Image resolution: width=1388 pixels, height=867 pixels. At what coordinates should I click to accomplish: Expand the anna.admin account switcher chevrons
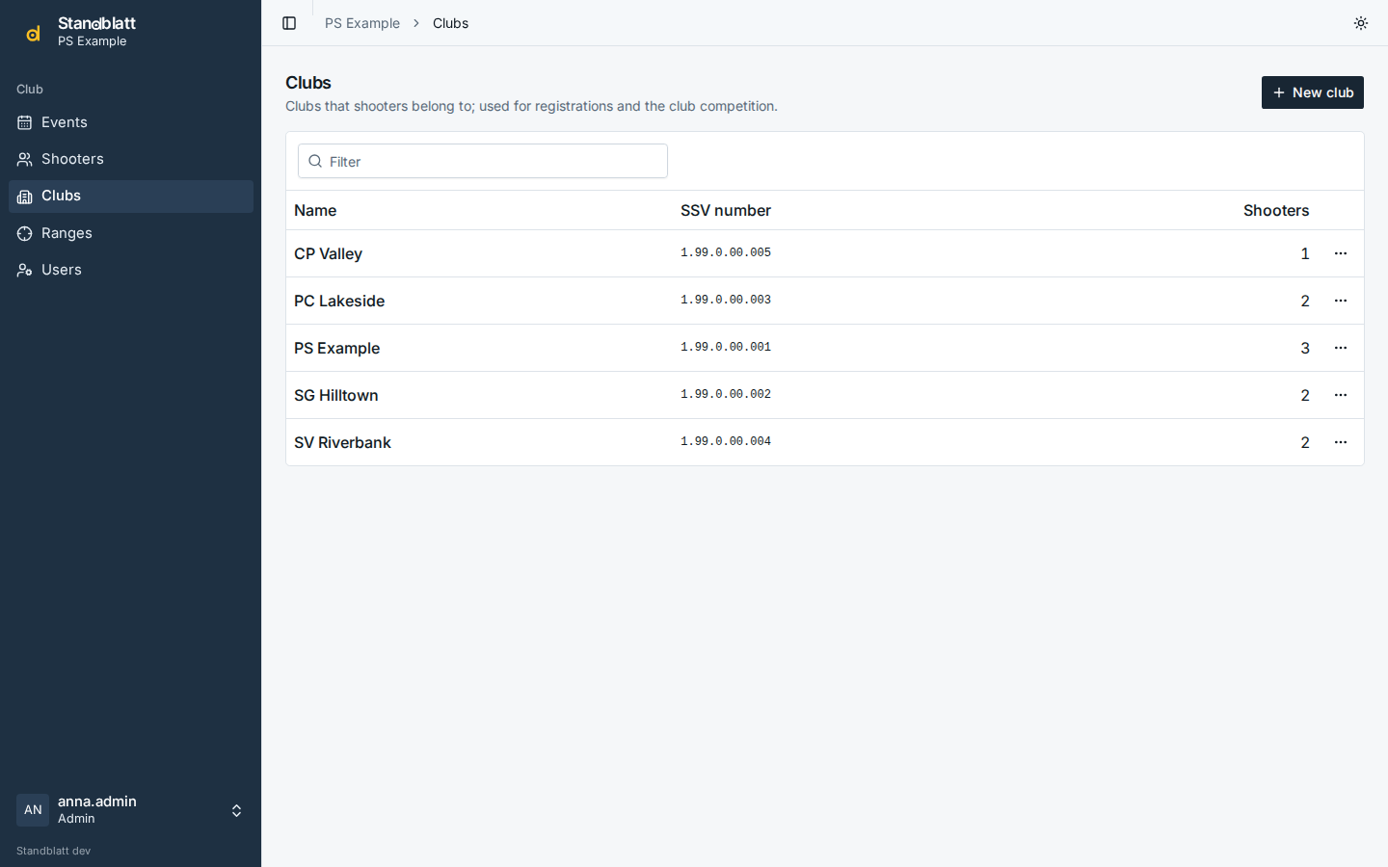[236, 811]
